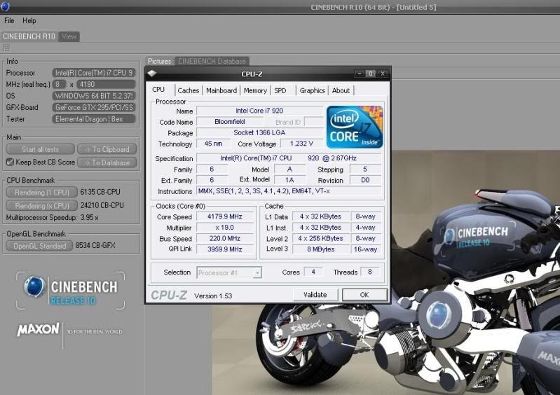Toggle Keep Best CB Score checkbox
560x395 pixels.
click(x=10, y=162)
